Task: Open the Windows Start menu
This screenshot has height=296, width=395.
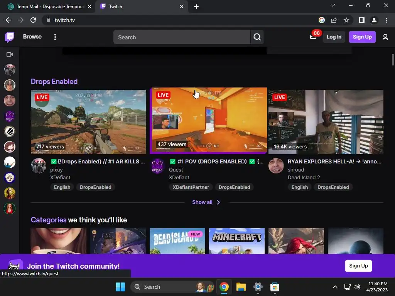Action: pos(120,287)
